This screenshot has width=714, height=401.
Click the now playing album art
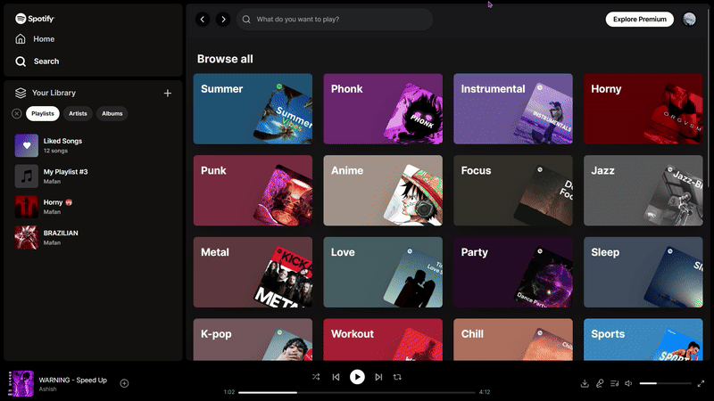point(21,383)
